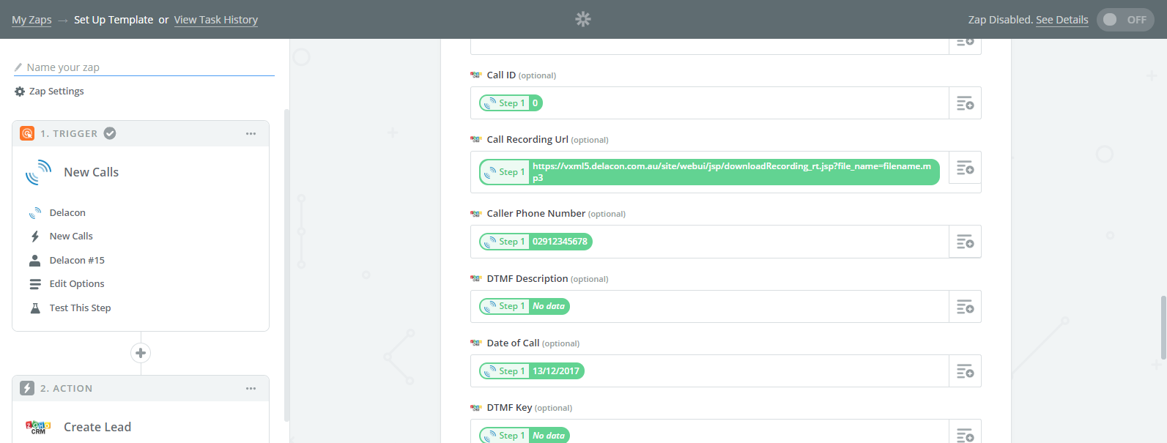Add a step with the plus button

click(x=141, y=353)
